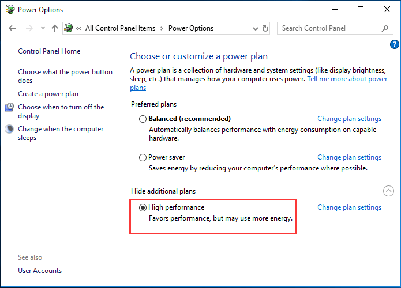Click the Back navigation arrow

coord(12,28)
